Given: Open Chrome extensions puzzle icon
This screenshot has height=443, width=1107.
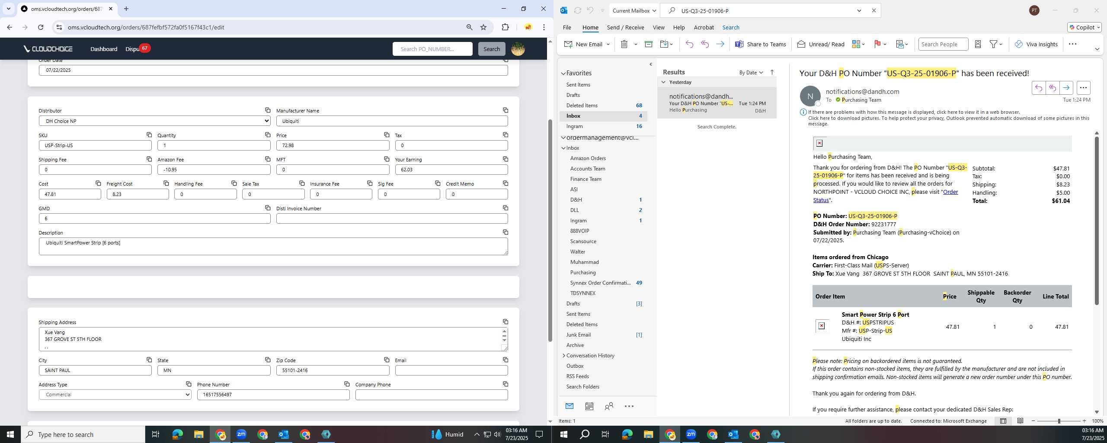Looking at the screenshot, I should click(x=505, y=27).
